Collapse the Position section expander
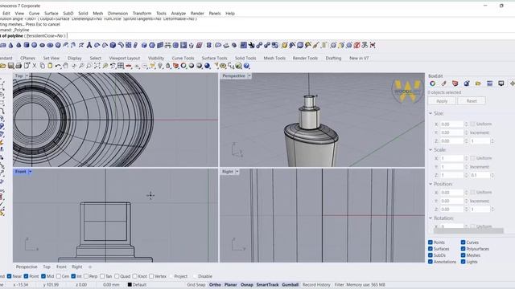515x289 pixels. pos(431,184)
